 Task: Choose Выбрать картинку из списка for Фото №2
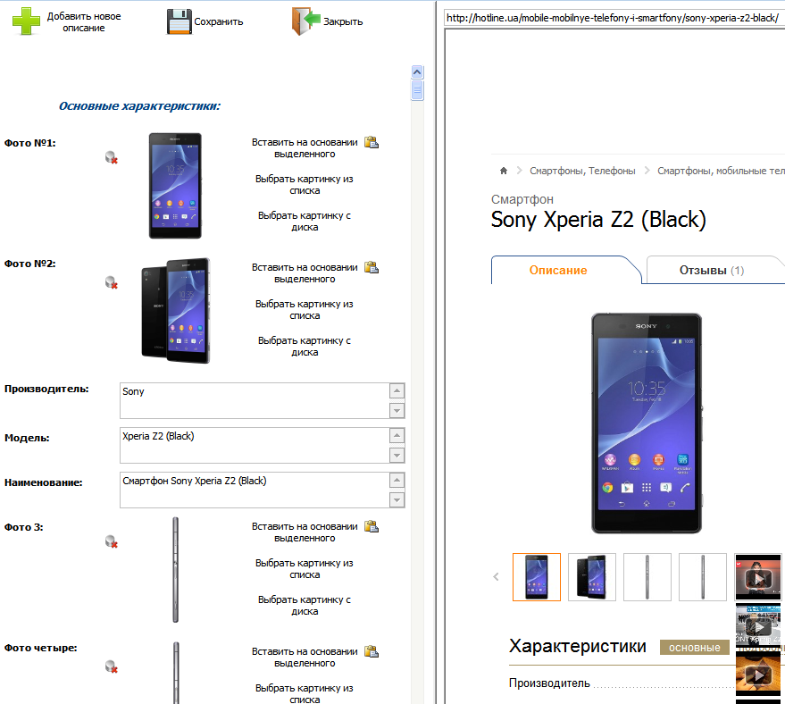click(x=305, y=310)
